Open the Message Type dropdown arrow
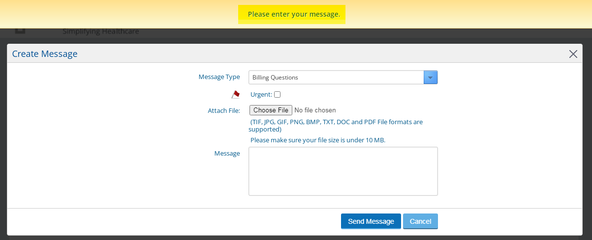Screen dimensions: 592x240 (x=431, y=78)
